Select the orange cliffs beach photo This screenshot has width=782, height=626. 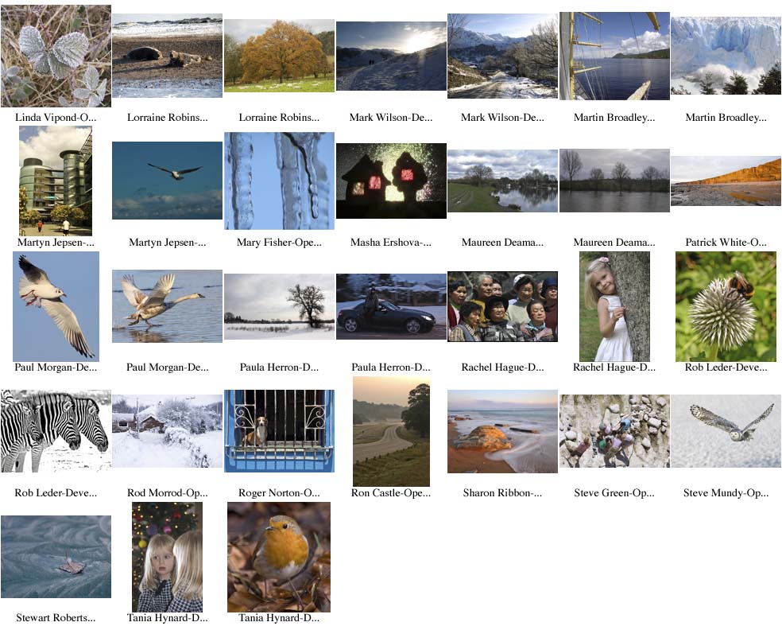[726, 181]
